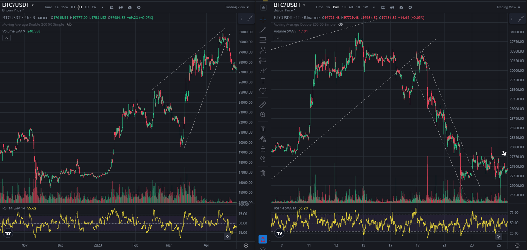The height and width of the screenshot is (250, 527).
Task: Open indicators on the left 4h chart
Action: pos(111,7)
